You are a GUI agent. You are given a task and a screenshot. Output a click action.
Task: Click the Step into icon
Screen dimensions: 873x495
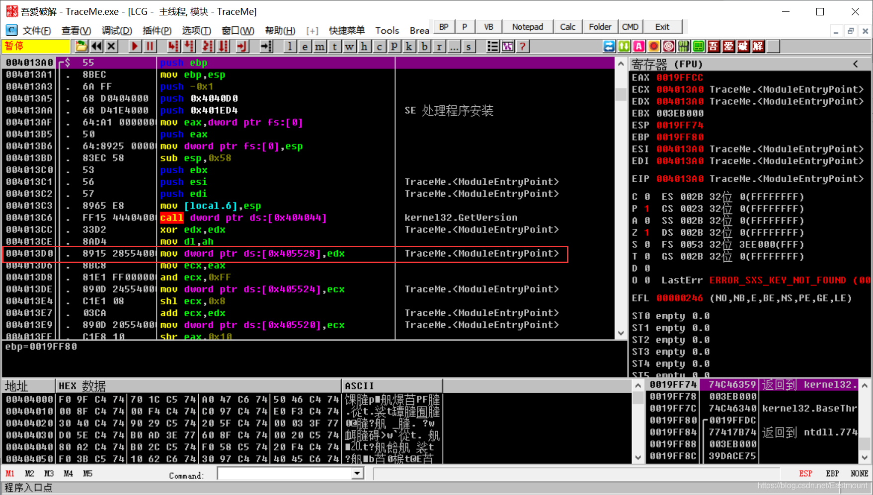(173, 47)
